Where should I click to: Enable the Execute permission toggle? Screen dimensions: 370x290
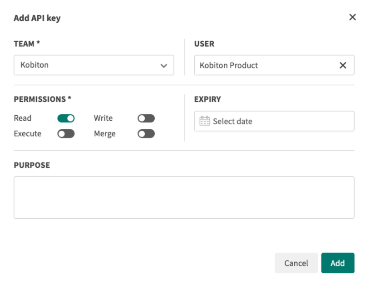[x=66, y=134]
